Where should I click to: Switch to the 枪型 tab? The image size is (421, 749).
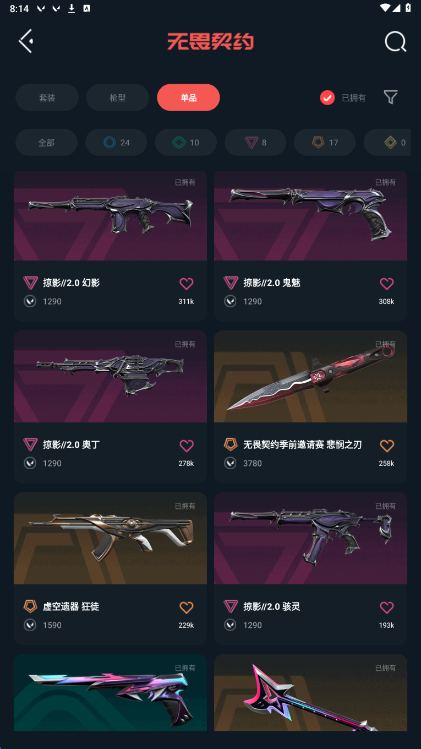click(118, 97)
